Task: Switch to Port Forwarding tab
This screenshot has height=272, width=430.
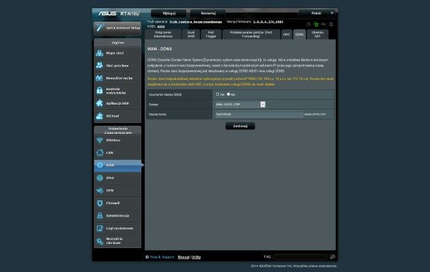Action: (x=251, y=34)
